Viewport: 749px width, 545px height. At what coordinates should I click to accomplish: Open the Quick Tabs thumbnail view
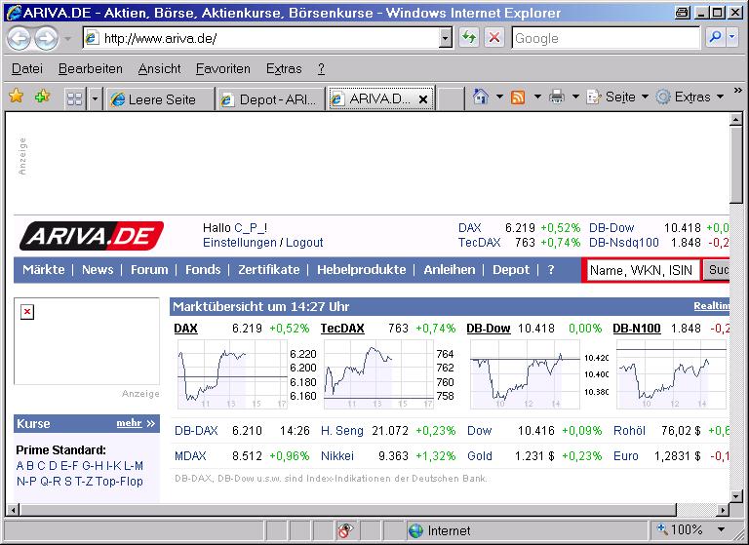point(74,98)
